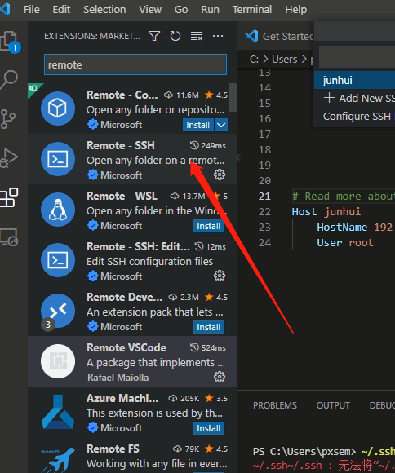The image size is (395, 473).
Task: Open the Extensions panel more actions menu
Action: click(218, 36)
